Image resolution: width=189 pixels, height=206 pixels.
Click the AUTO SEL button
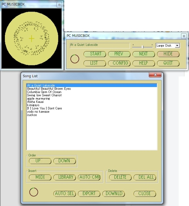[x=65, y=194]
